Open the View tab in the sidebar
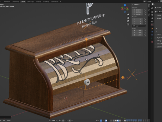The width and height of the screenshot is (162, 122). coord(149,15)
